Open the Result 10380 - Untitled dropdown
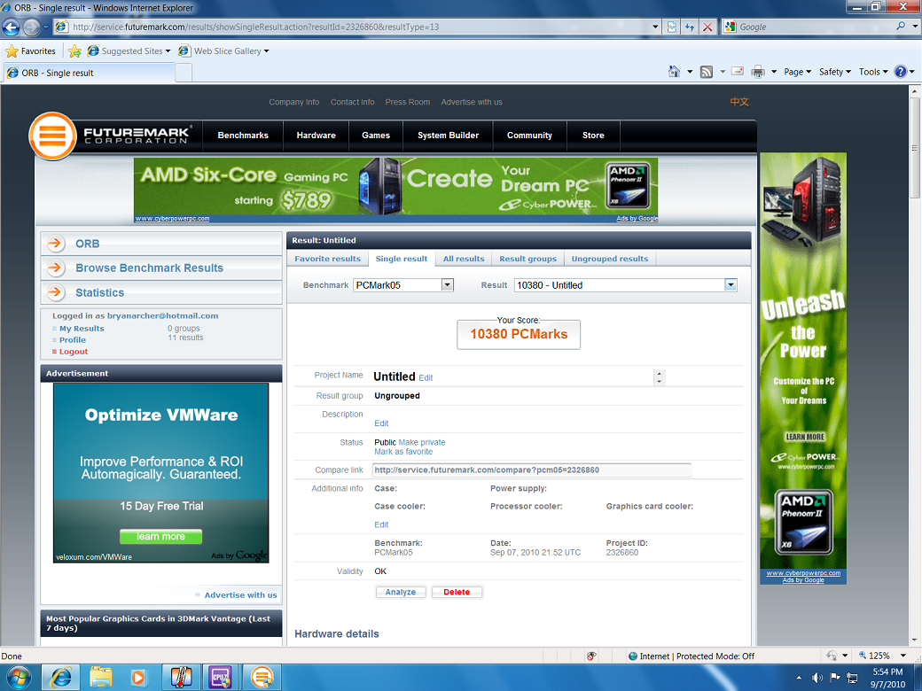Viewport: 922px width, 691px height. (731, 285)
